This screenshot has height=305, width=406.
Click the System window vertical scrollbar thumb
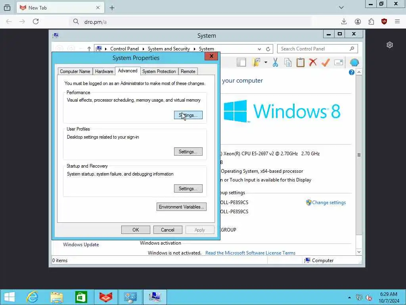click(359, 155)
